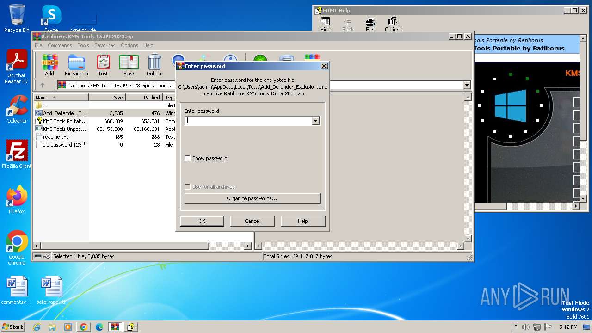The width and height of the screenshot is (592, 333).
Task: Open the Tools menu
Action: [83, 45]
